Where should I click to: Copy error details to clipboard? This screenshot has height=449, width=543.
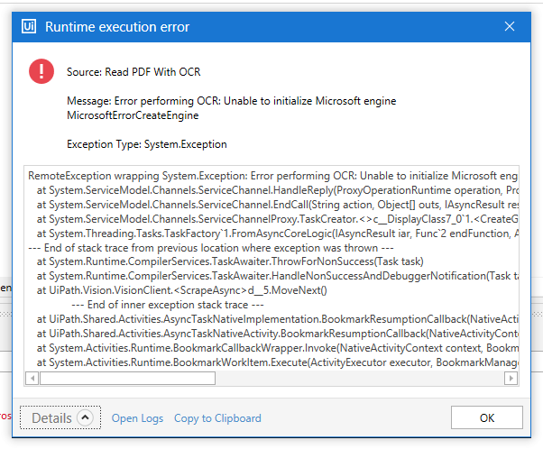coord(217,418)
